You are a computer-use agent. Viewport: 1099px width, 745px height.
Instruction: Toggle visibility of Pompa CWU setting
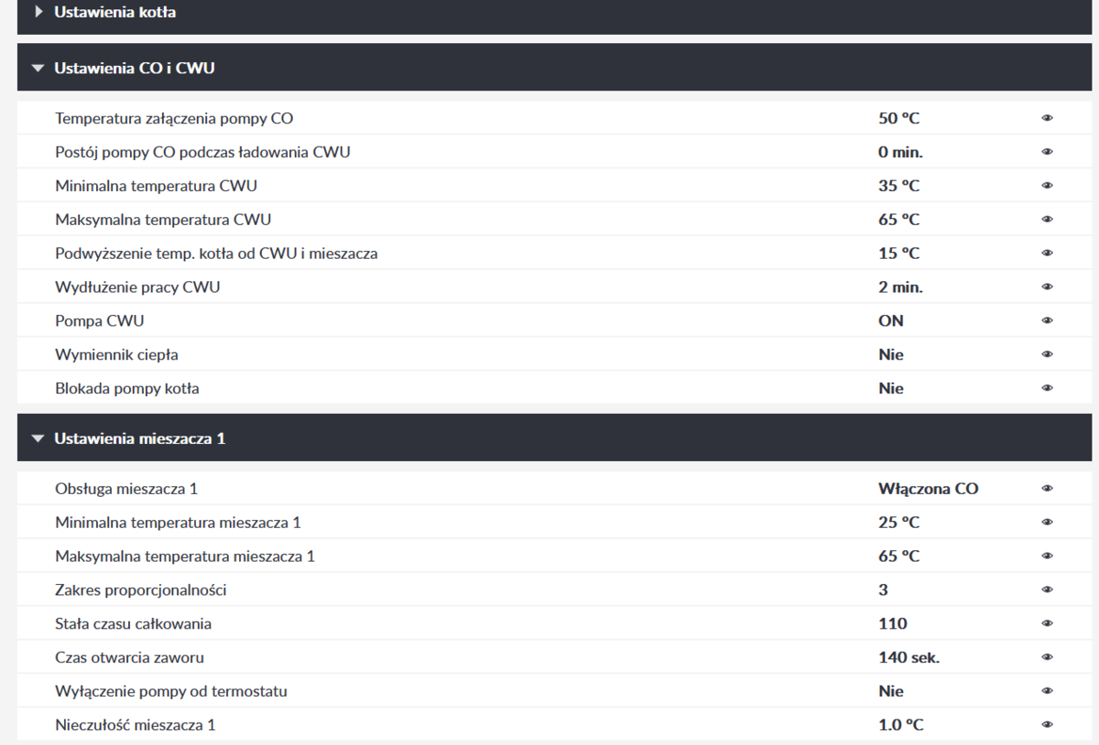tap(1047, 321)
